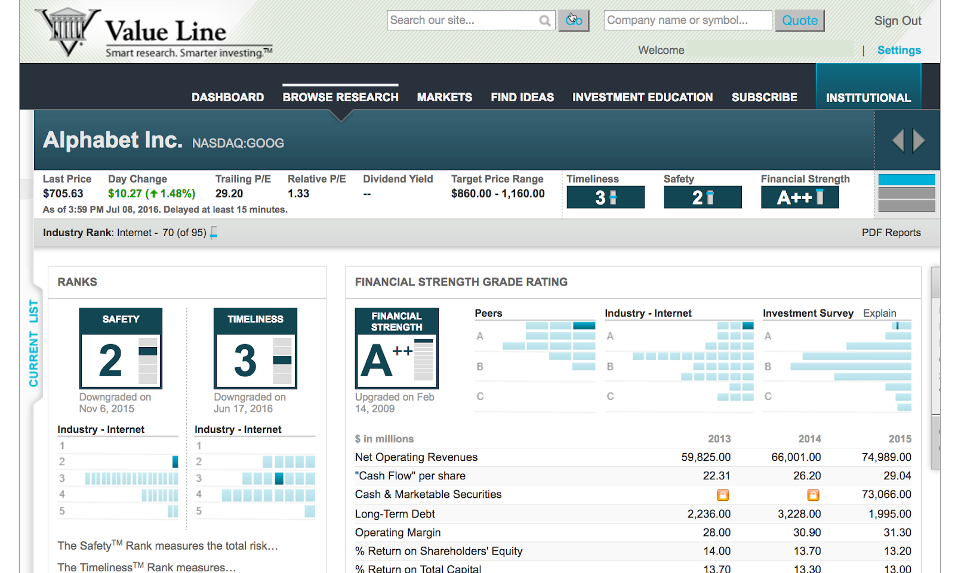Sign Out of the account
Viewport: 955px width, 573px height.
click(x=898, y=21)
